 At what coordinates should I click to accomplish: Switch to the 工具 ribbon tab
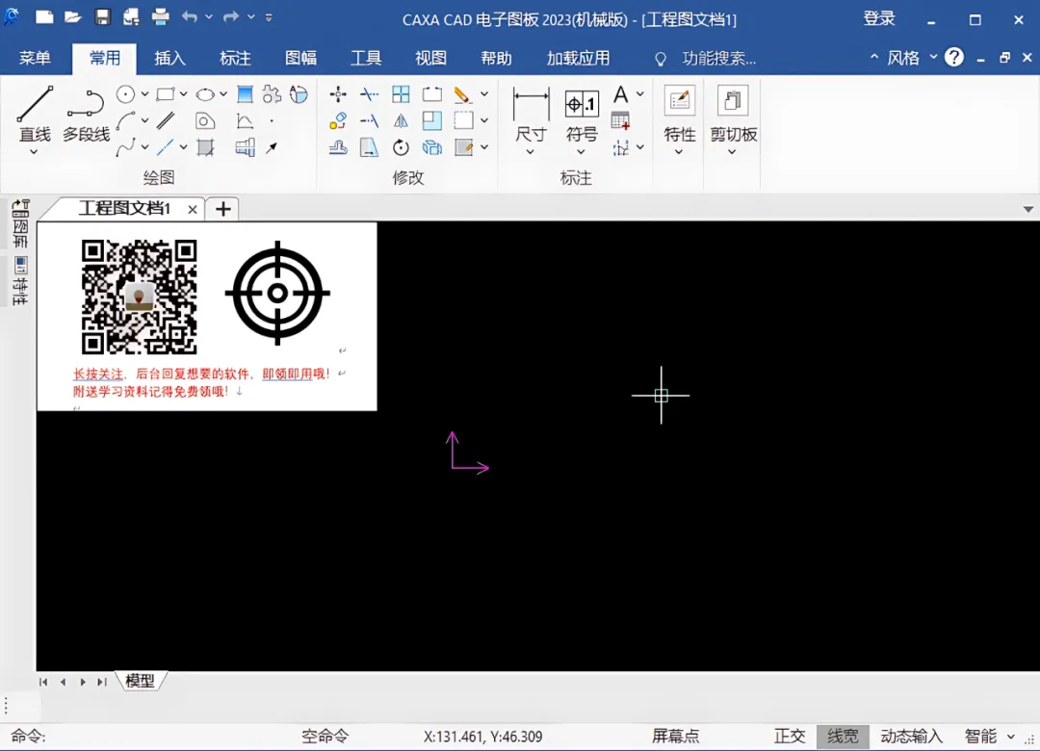point(366,59)
